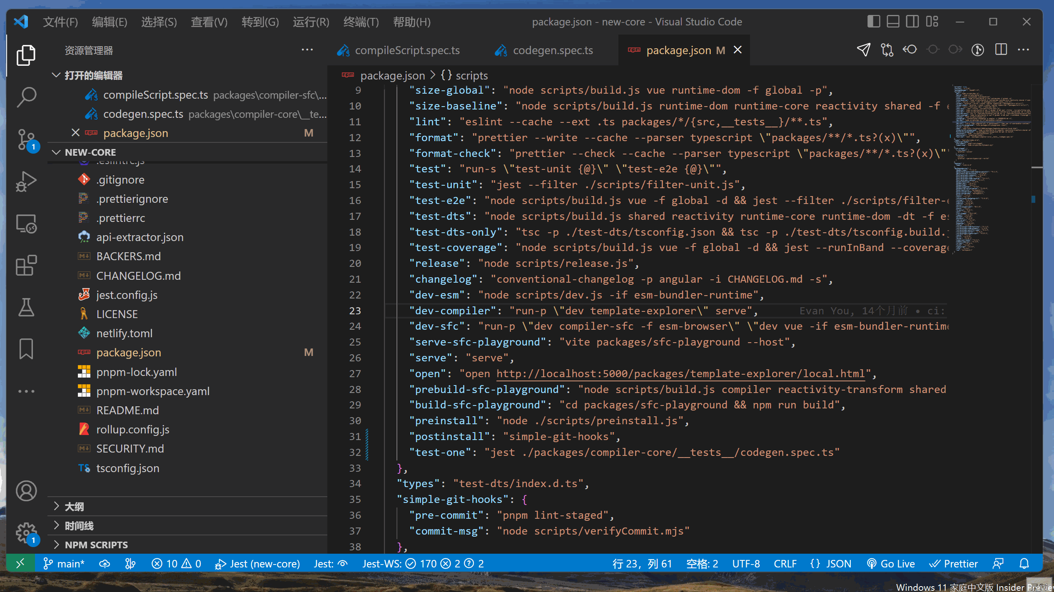The image size is (1054, 592).
Task: Click Prettier in status bar
Action: (x=954, y=564)
